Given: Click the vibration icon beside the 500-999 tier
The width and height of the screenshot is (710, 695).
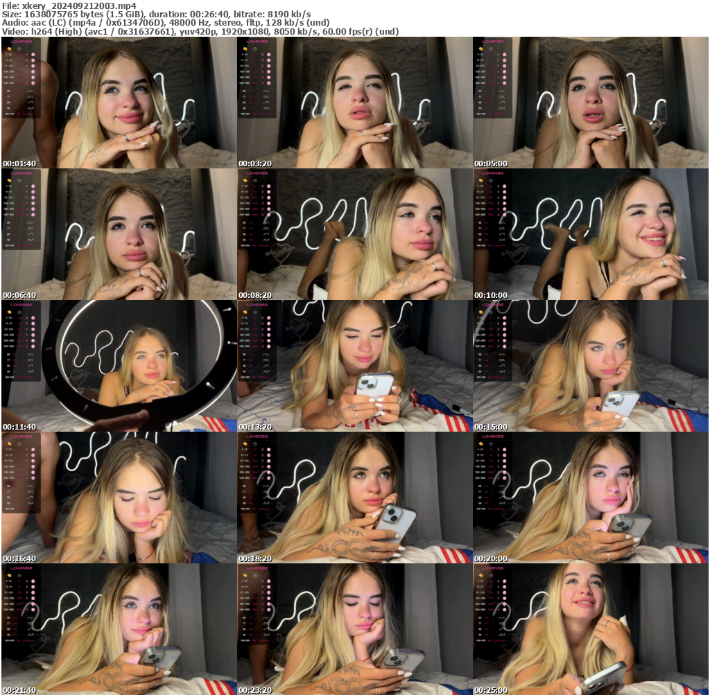Looking at the screenshot, I should [33, 82].
